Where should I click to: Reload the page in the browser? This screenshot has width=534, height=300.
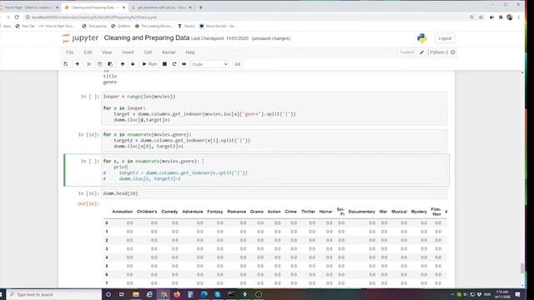point(17,17)
